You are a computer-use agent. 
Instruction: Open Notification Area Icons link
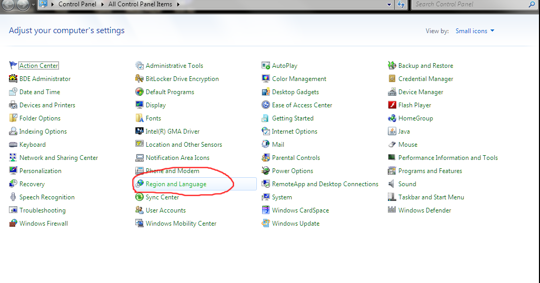click(177, 158)
